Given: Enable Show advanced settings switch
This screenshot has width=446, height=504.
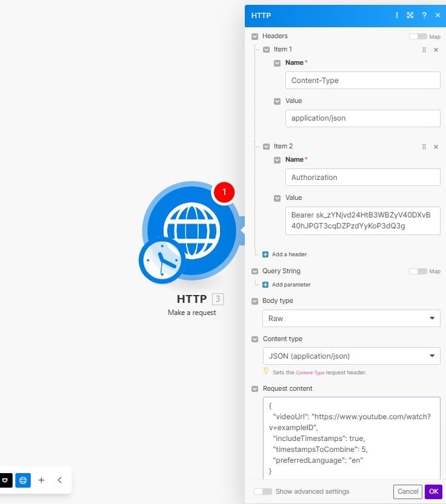Looking at the screenshot, I should [x=263, y=491].
